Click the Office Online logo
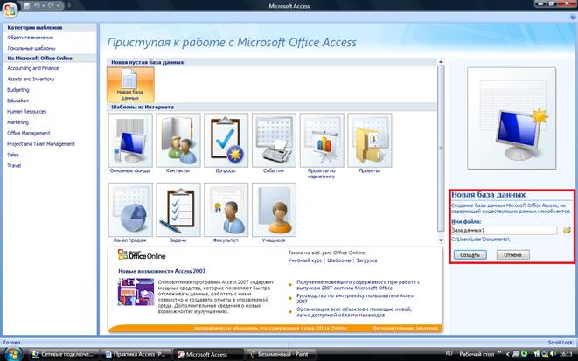 [142, 255]
